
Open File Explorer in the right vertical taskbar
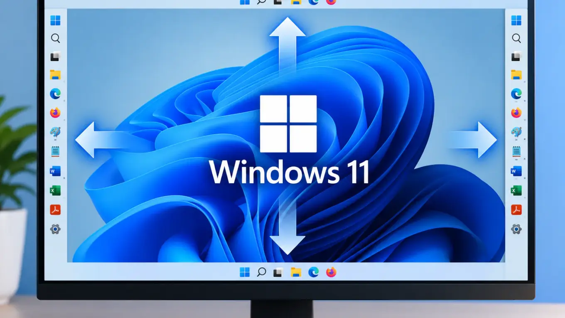516,75
